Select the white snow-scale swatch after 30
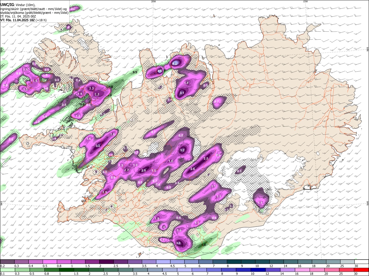 pos(362,262)
